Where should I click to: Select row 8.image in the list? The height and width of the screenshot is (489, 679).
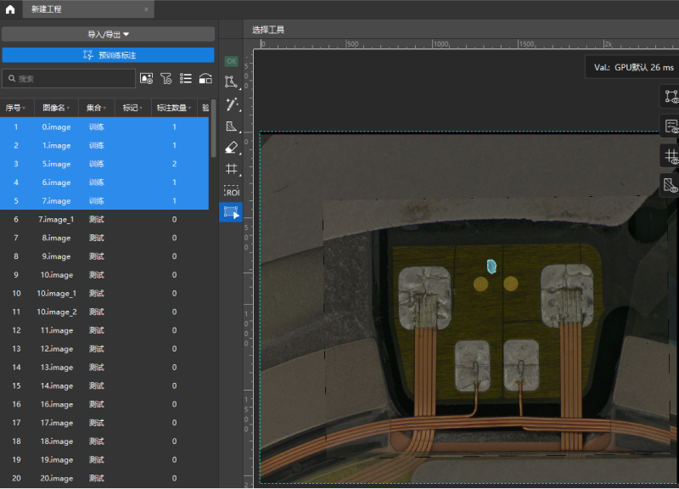pos(104,238)
